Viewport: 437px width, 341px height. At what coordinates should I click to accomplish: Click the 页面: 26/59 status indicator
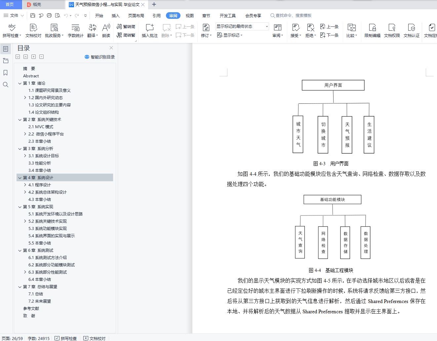pyautogui.click(x=12, y=338)
